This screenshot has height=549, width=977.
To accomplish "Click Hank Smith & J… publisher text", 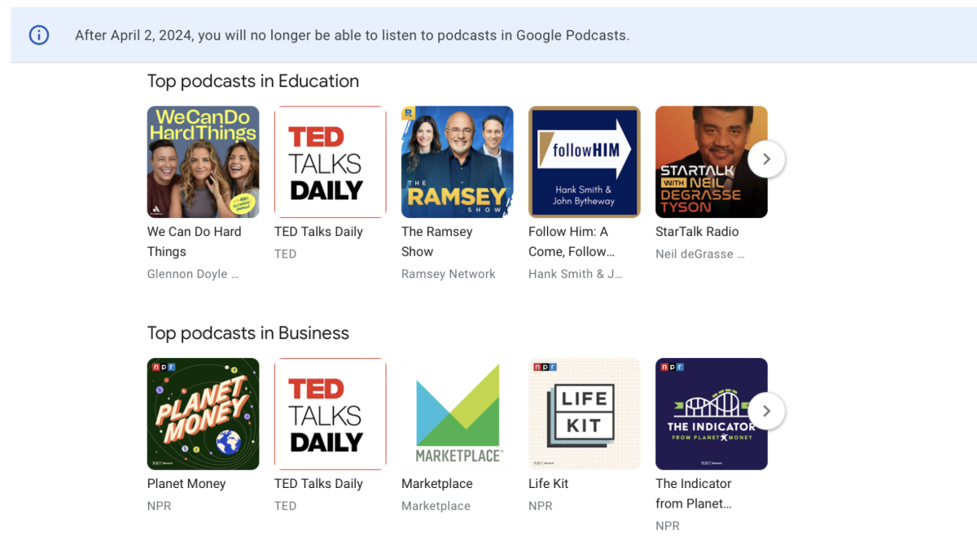I will click(x=576, y=274).
